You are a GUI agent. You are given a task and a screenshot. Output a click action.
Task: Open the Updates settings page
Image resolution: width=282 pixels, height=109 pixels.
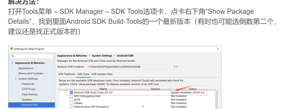point(27,100)
